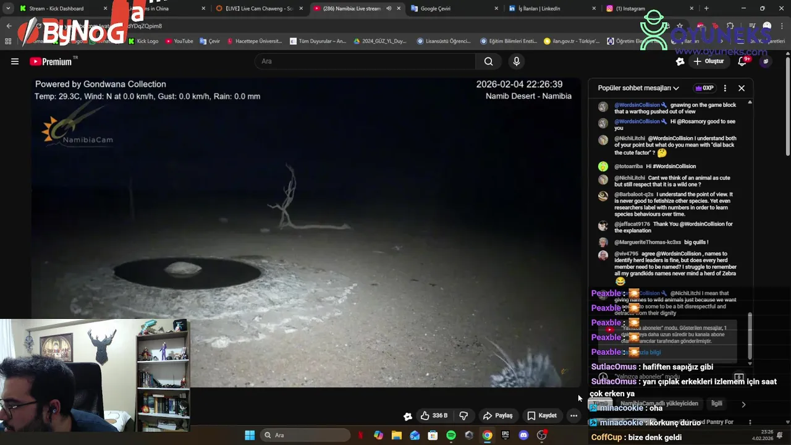
Task: Open Discord from the taskbar
Action: (524, 435)
